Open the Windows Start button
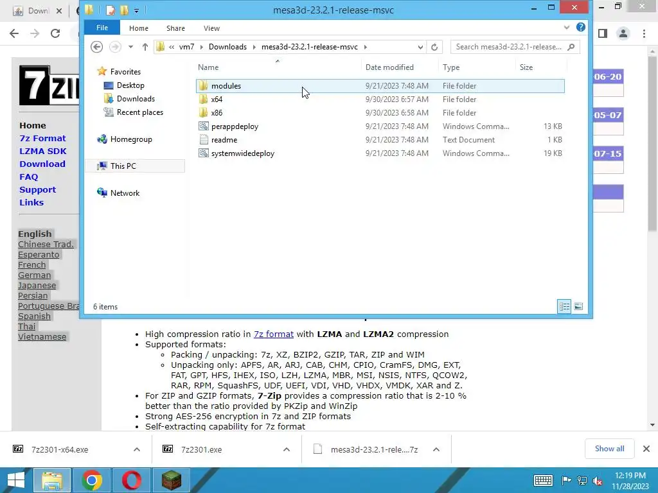The image size is (658, 493). pos(16,480)
